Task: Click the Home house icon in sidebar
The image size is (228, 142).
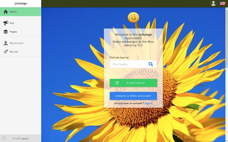Action: tap(6, 12)
